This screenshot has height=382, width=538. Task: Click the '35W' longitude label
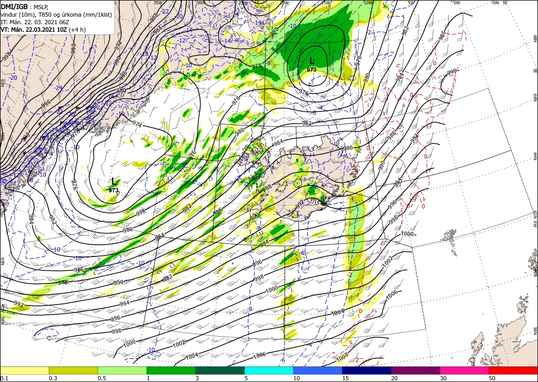158,3
